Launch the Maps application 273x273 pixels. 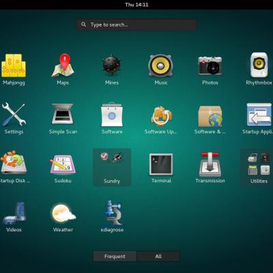point(63,66)
